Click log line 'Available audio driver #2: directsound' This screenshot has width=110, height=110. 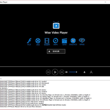click(x=24, y=83)
